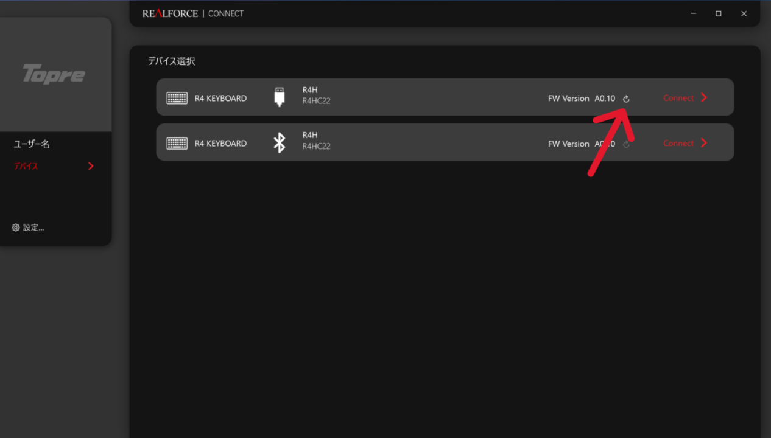The height and width of the screenshot is (438, 771).
Task: Click the keyboard icon in the USB row
Action: [x=177, y=98]
